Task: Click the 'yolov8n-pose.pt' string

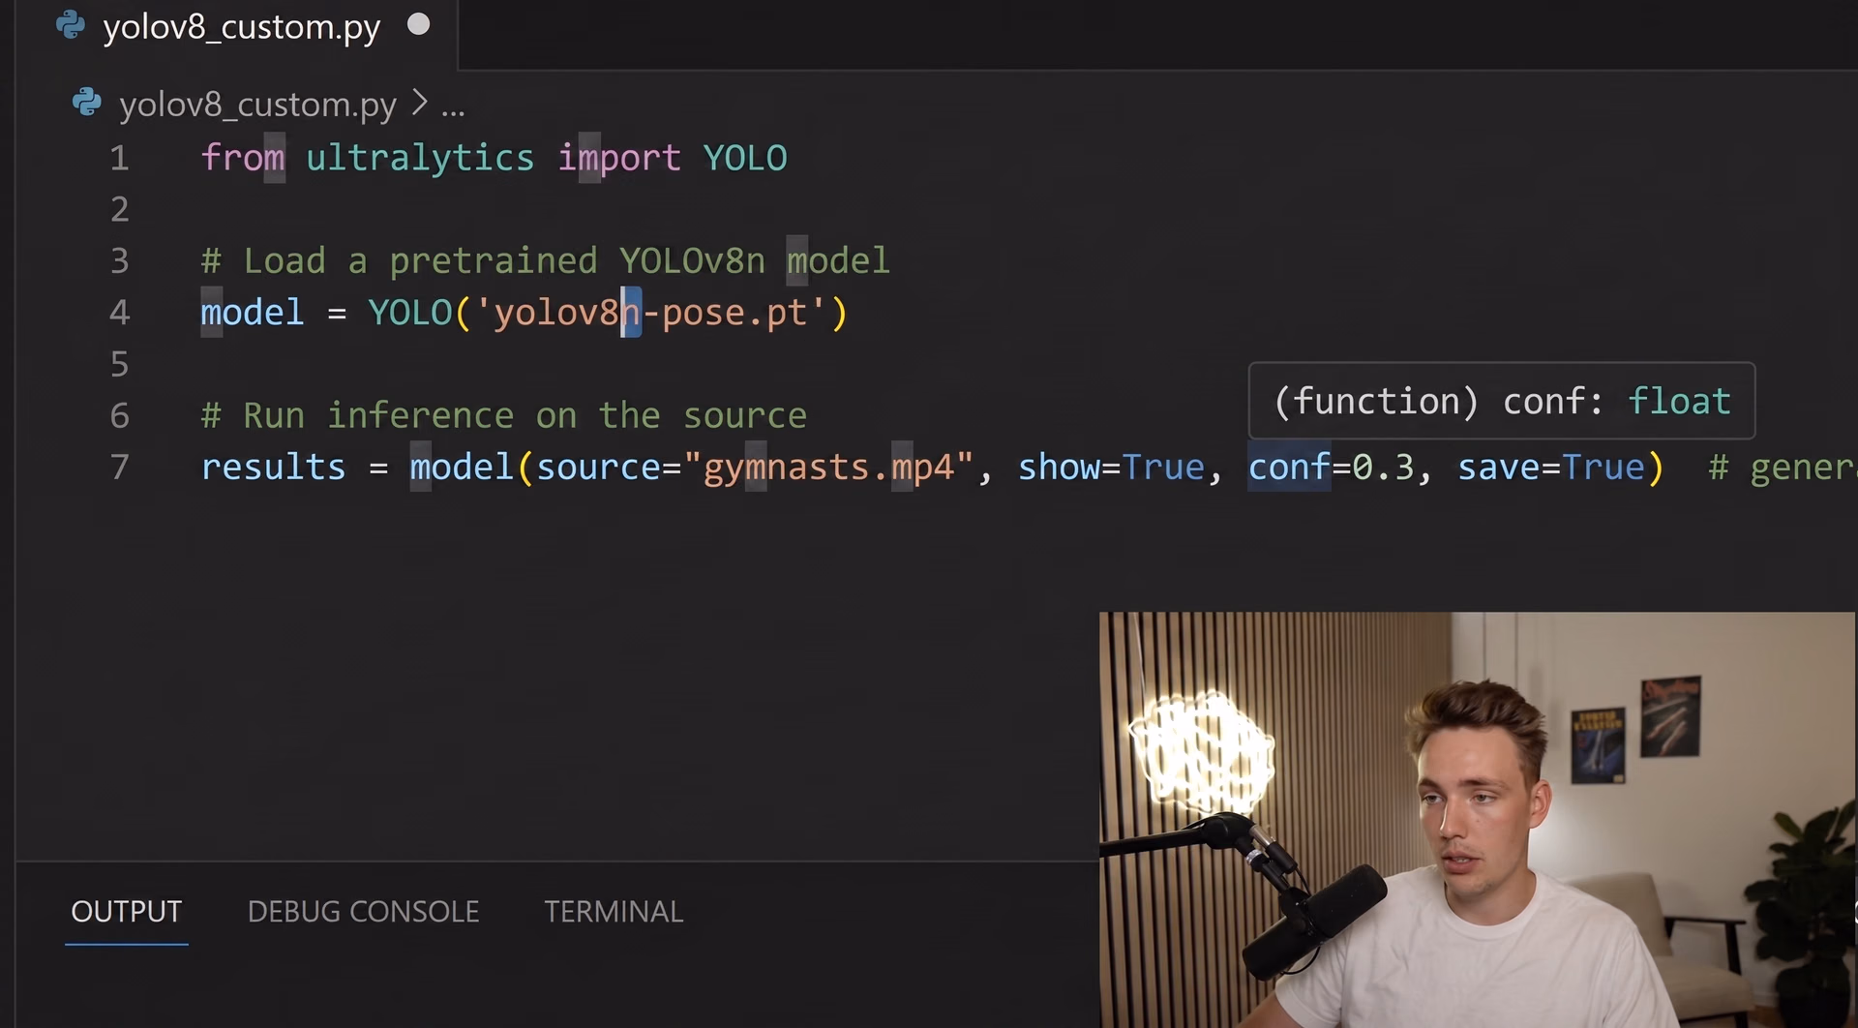Action: tap(650, 312)
